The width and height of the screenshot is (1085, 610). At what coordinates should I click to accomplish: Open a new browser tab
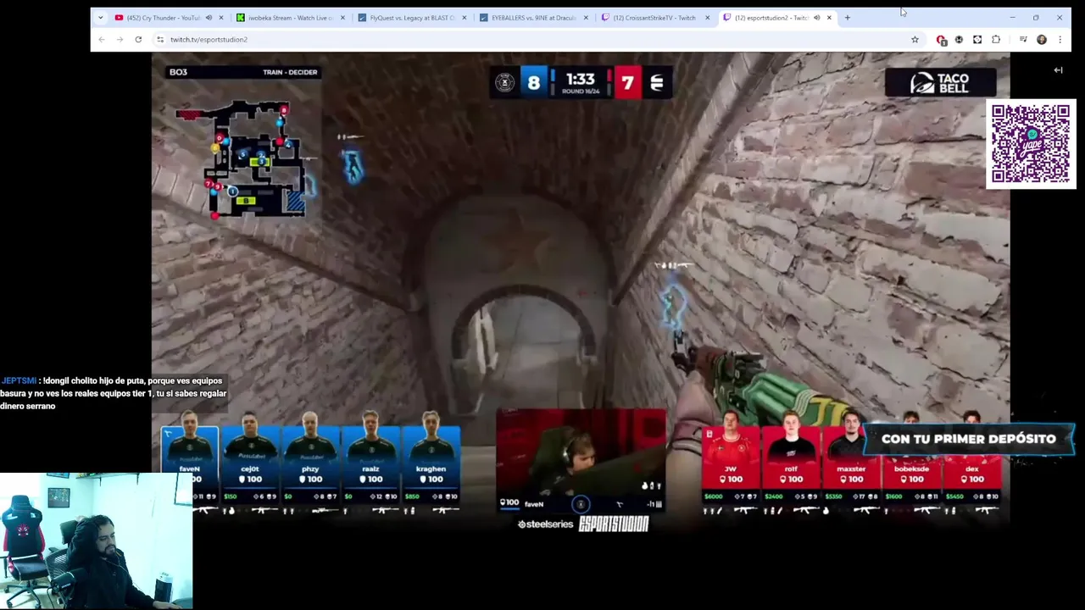[847, 18]
